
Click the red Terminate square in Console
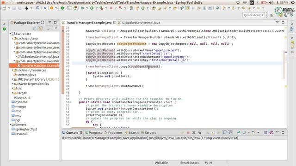point(188,133)
